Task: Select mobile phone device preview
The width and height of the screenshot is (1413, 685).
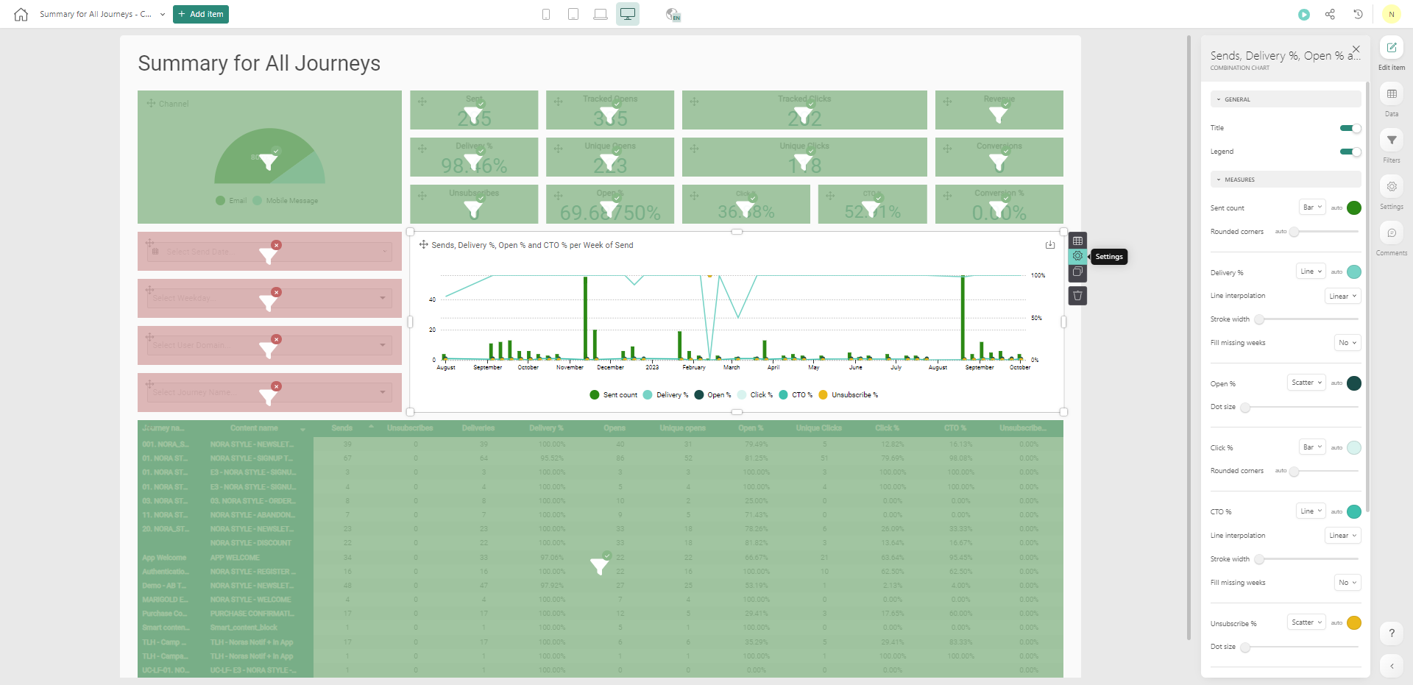Action: [546, 15]
